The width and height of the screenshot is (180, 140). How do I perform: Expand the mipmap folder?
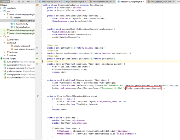tap(4, 52)
